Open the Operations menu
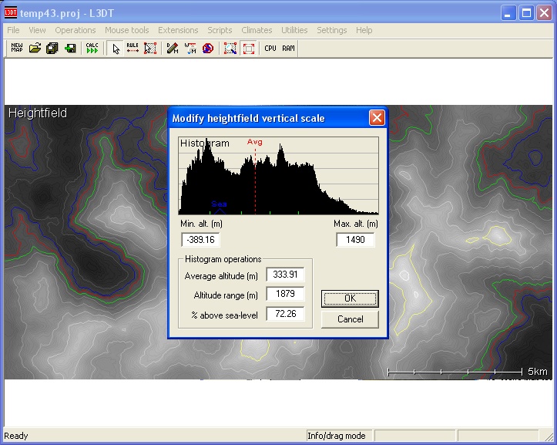557x445 pixels. [75, 30]
